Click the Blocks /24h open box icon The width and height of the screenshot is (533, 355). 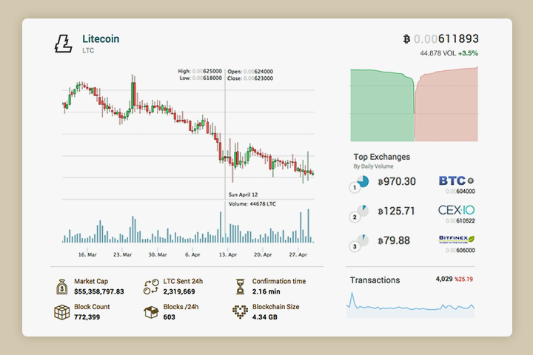click(151, 311)
